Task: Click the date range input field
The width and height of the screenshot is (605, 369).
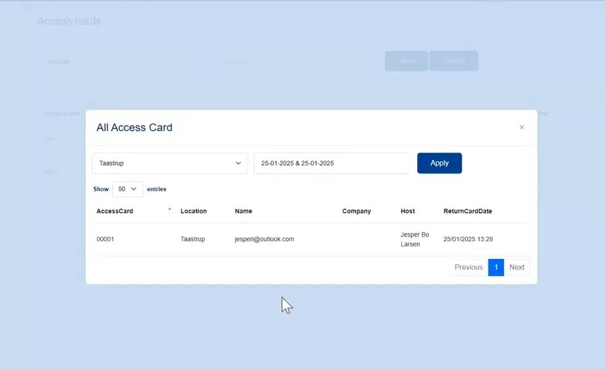Action: (332, 163)
